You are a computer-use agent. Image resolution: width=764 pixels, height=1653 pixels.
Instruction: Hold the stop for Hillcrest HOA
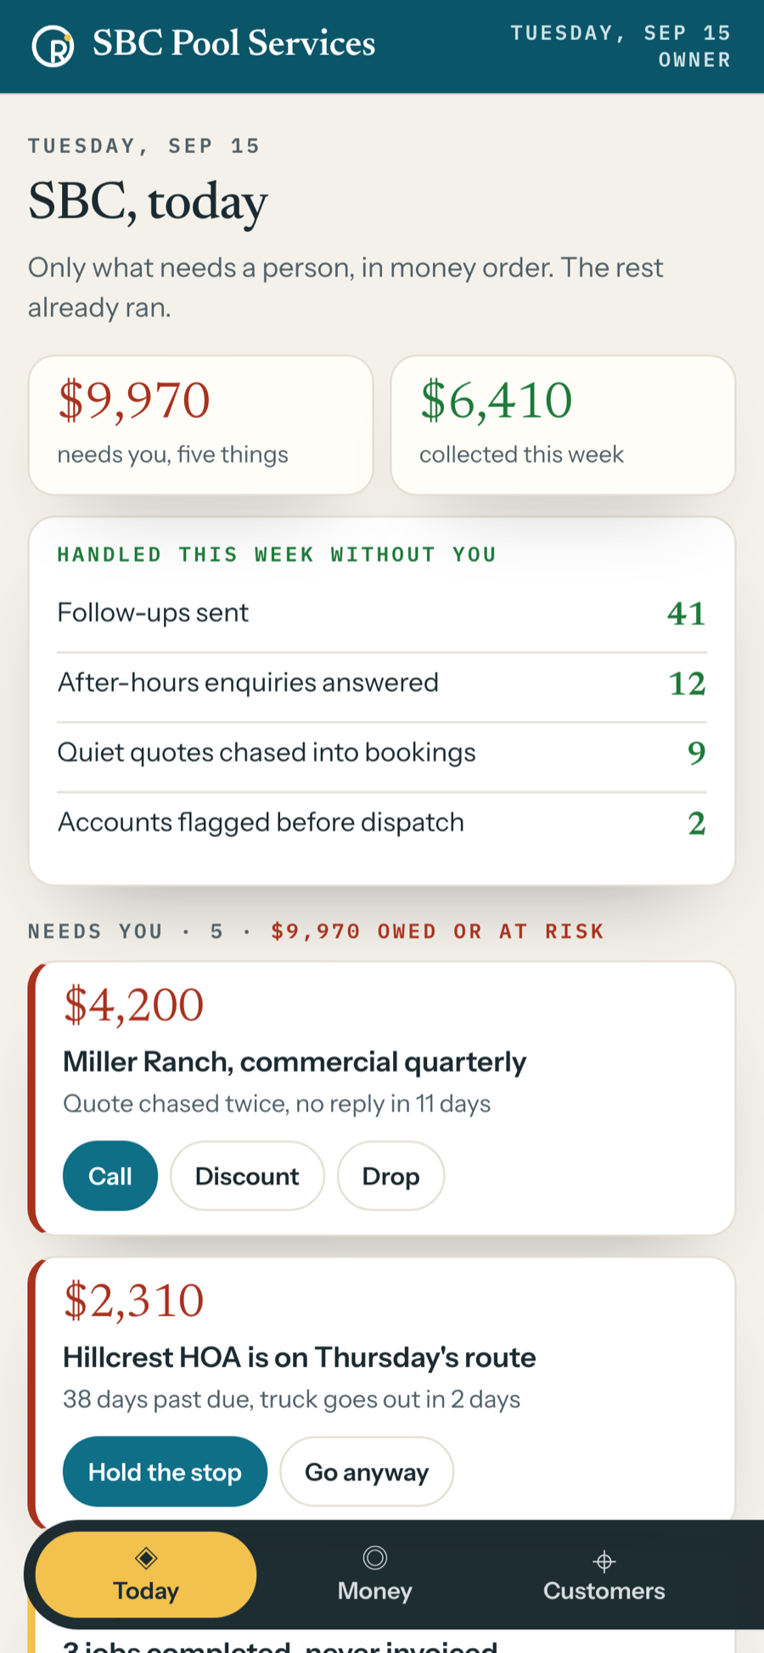(165, 1471)
